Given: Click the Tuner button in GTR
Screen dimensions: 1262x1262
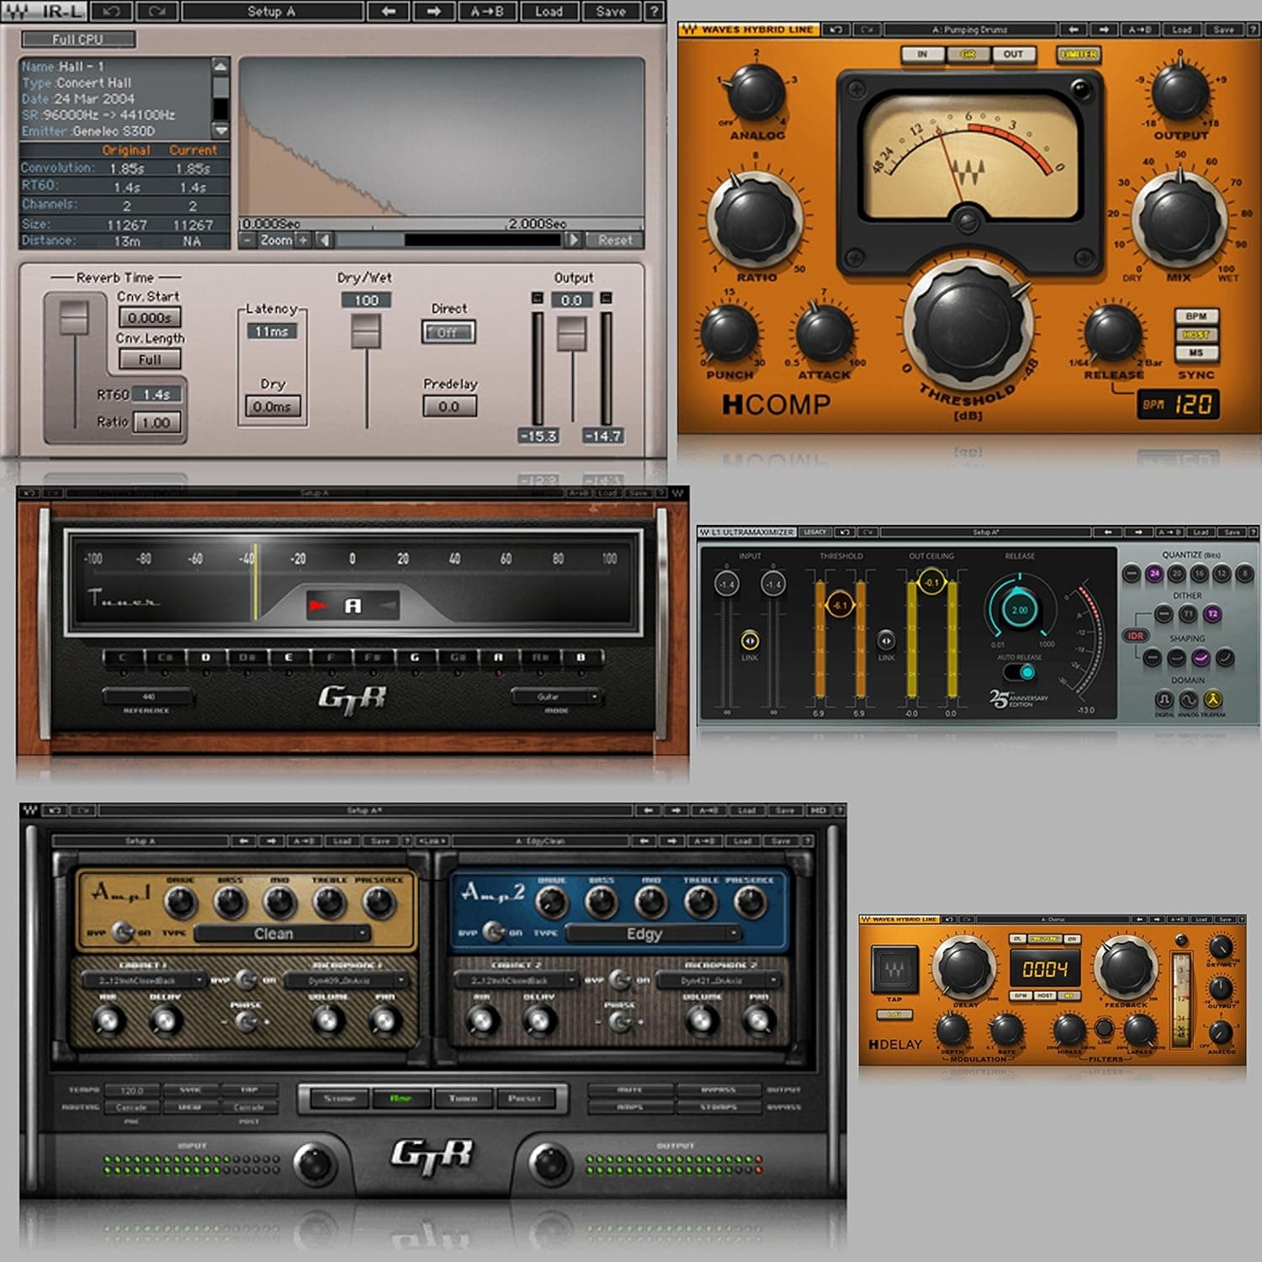Looking at the screenshot, I should (x=463, y=1098).
